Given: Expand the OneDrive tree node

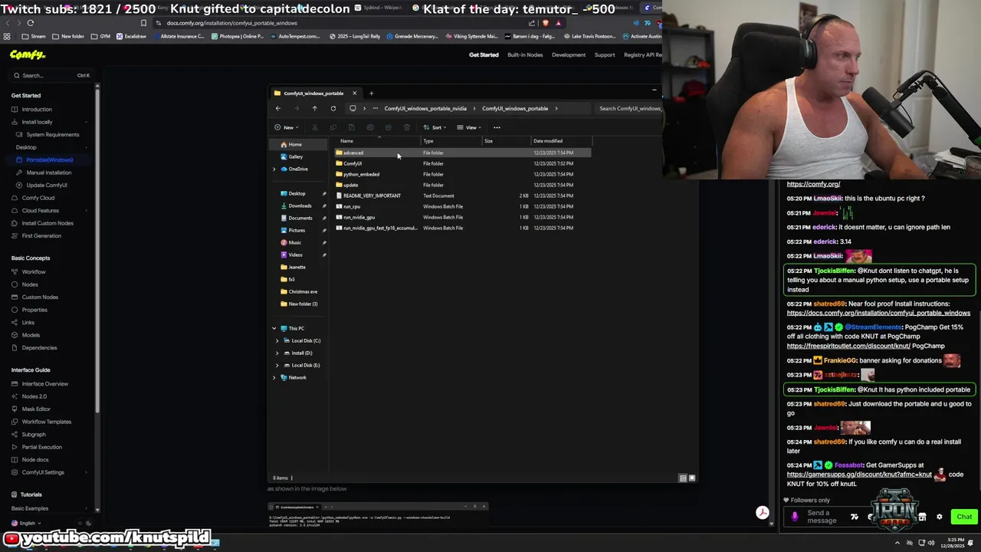Looking at the screenshot, I should coord(274,169).
